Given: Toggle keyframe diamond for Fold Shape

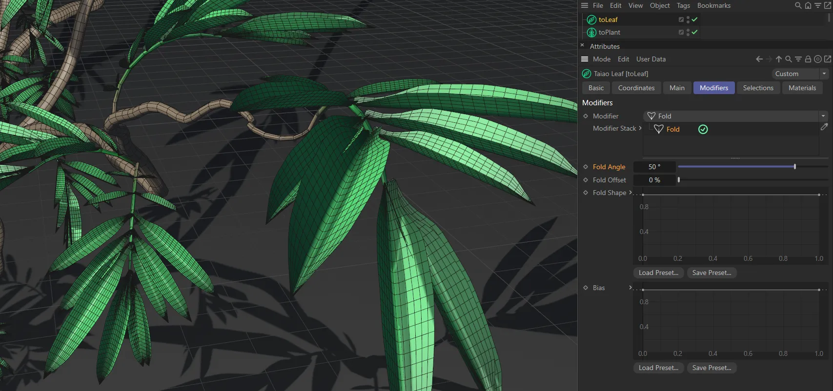Looking at the screenshot, I should 586,193.
